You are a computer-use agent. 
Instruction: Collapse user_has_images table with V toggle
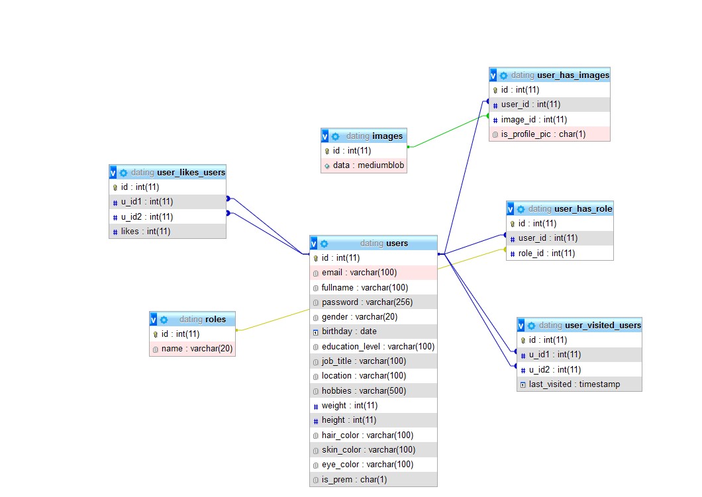pyautogui.click(x=493, y=75)
